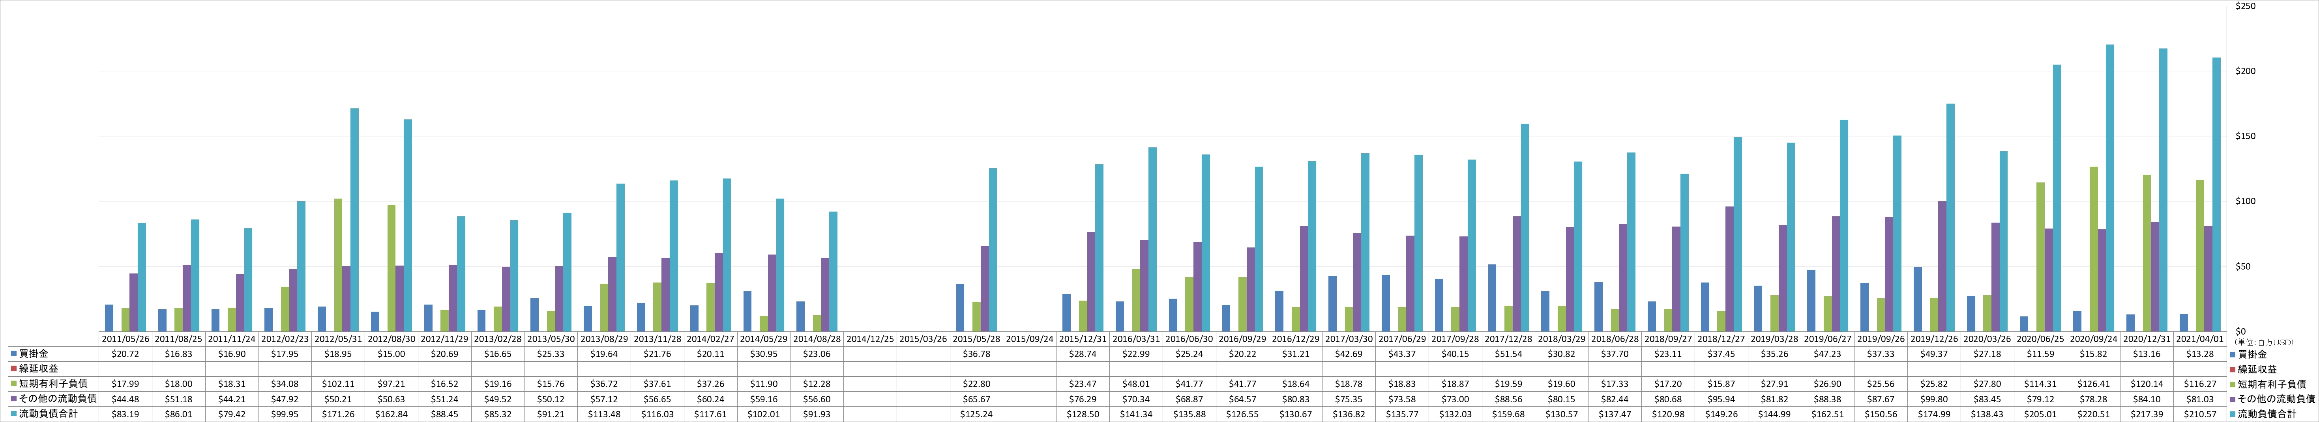
Task: Select the $162.84 cell in the table
Action: (391, 414)
